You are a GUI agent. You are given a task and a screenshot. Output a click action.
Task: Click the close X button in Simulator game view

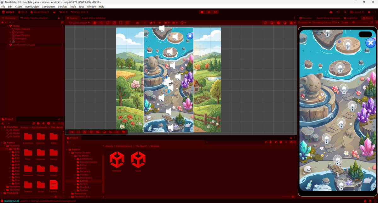point(370,42)
